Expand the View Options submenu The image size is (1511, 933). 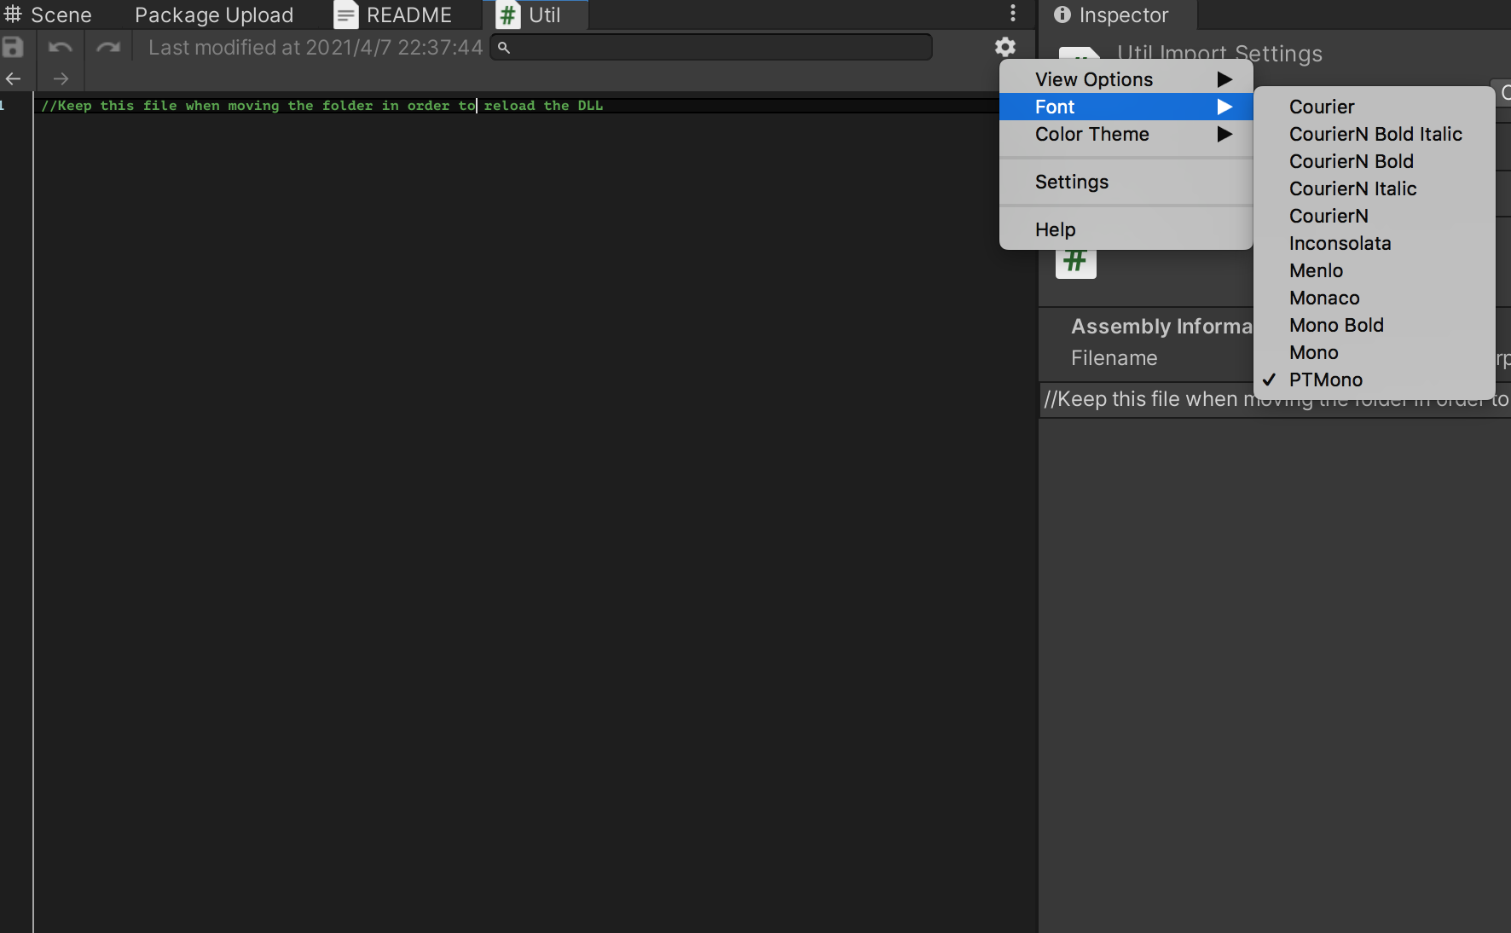[x=1092, y=78]
